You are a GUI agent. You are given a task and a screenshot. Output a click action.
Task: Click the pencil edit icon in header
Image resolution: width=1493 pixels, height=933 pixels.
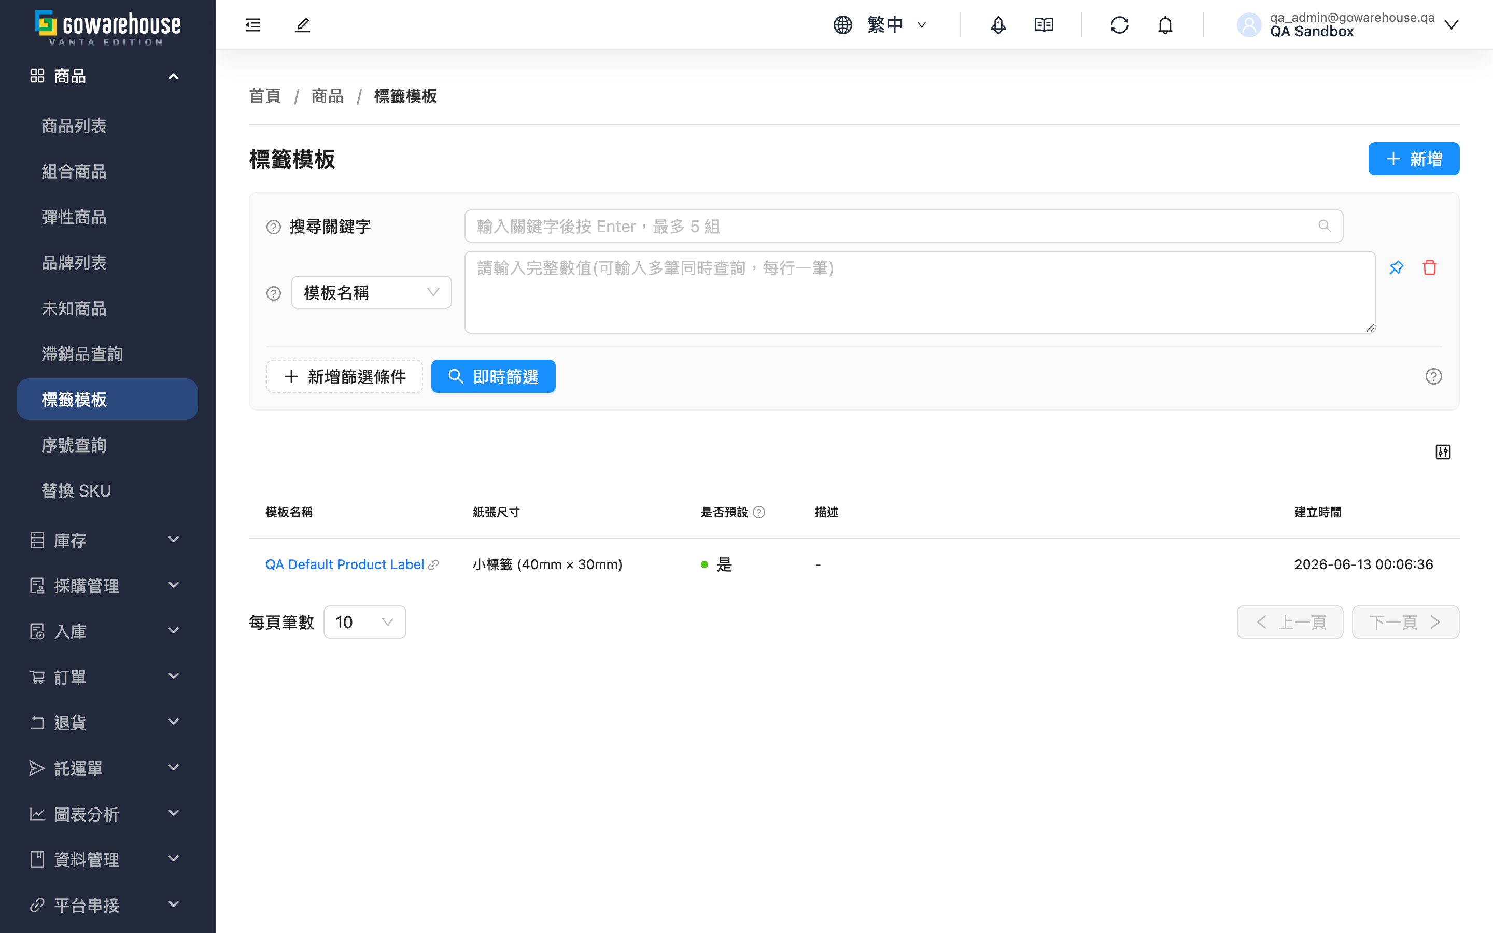[x=302, y=25]
